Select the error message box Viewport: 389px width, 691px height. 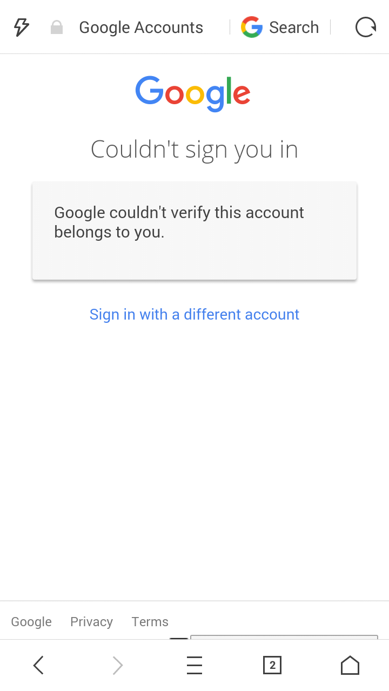tap(194, 231)
